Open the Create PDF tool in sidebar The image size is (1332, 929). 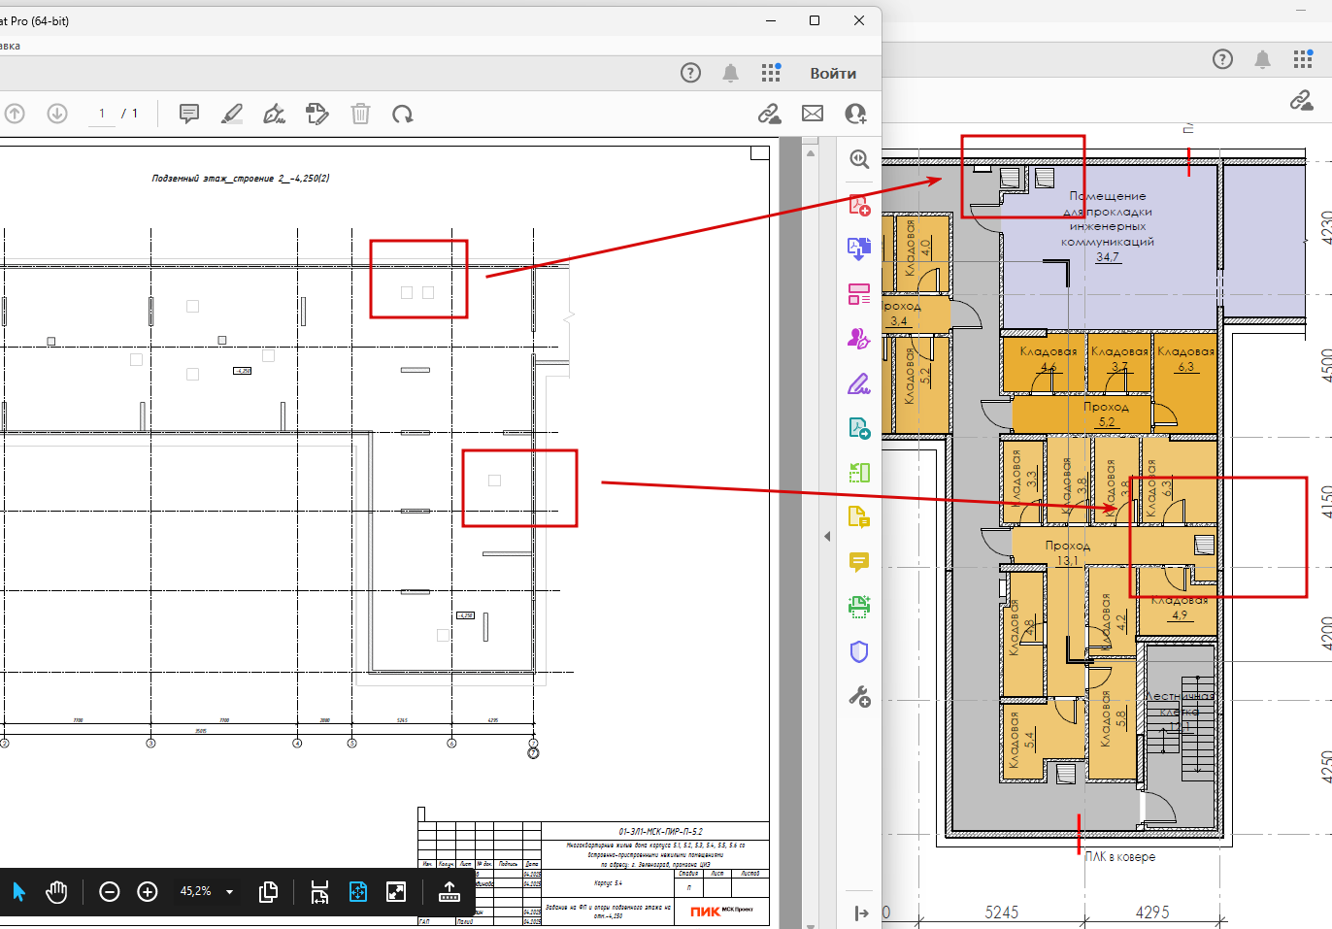859,204
